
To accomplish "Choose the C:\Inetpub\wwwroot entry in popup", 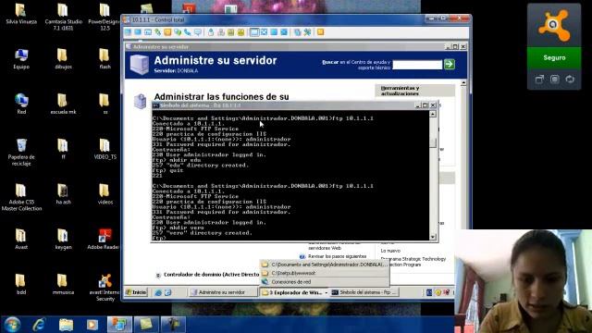I will tap(324, 273).
